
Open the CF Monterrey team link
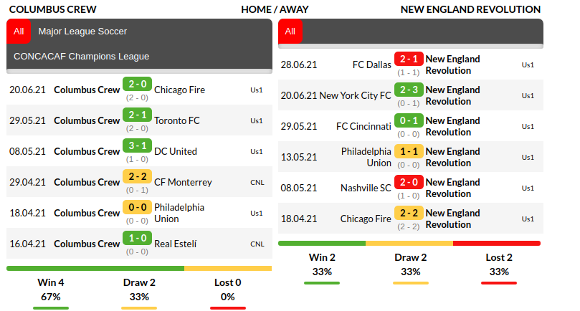tap(183, 183)
